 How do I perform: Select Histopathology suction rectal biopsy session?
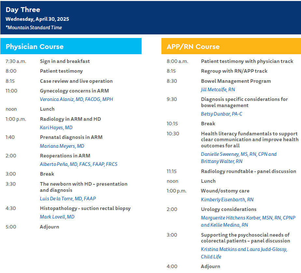(85, 208)
